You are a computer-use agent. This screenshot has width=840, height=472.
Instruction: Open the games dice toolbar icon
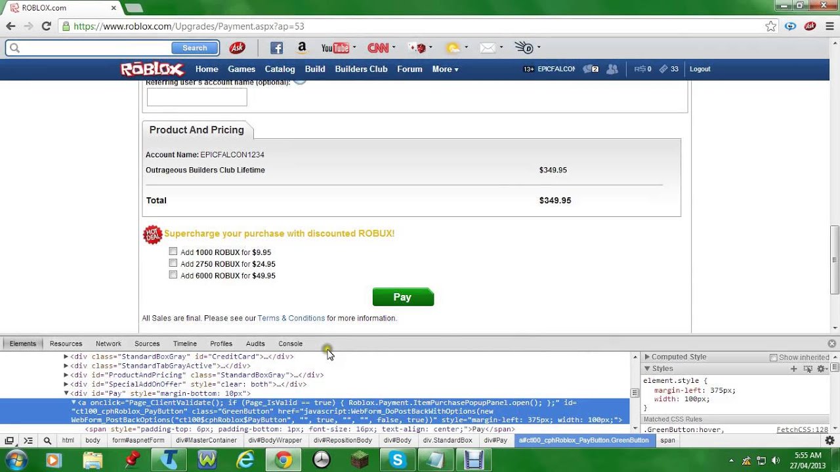click(x=416, y=48)
